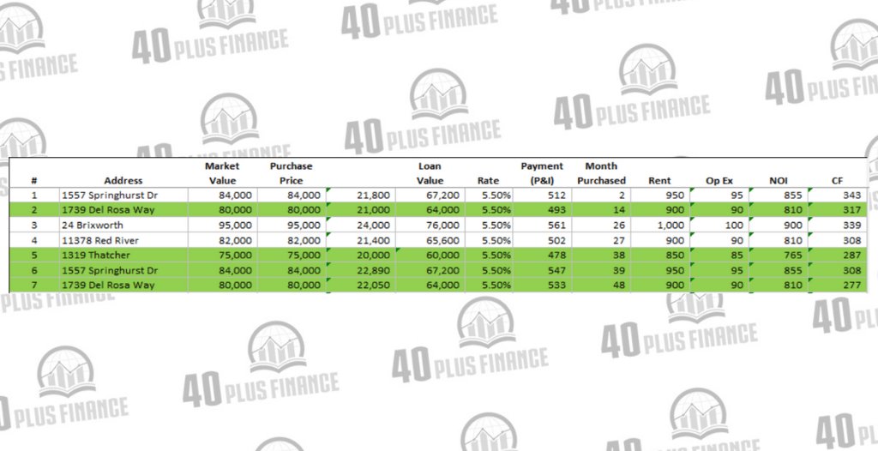
Task: Select the 22,890 cell
Action: click(361, 270)
